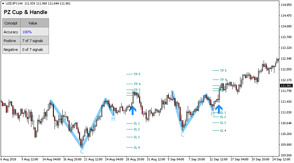The width and height of the screenshot is (294, 163).
Task: Click the '31 Aug 12:00' time label
Action: click(x=156, y=159)
